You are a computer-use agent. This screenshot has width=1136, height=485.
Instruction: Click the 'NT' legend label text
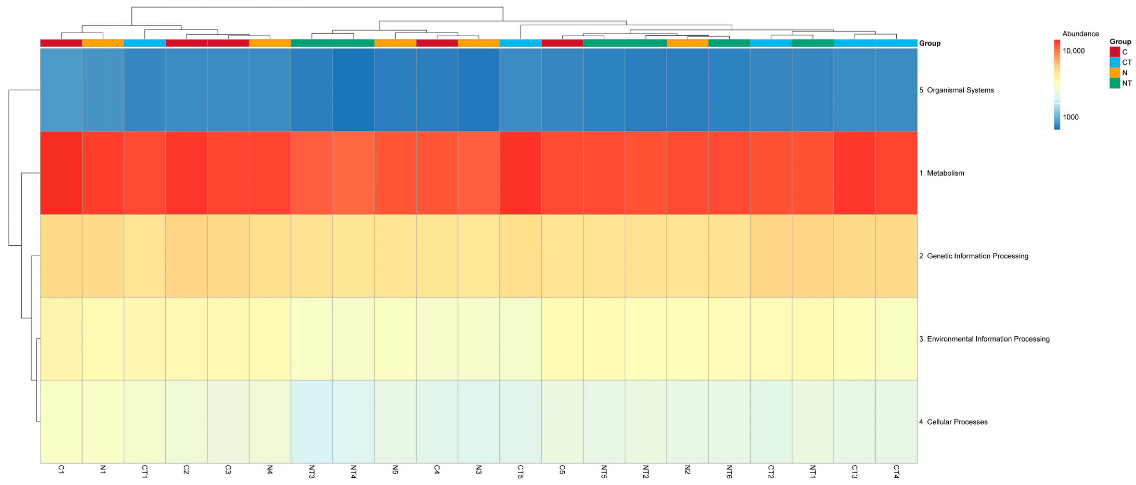tap(1127, 83)
